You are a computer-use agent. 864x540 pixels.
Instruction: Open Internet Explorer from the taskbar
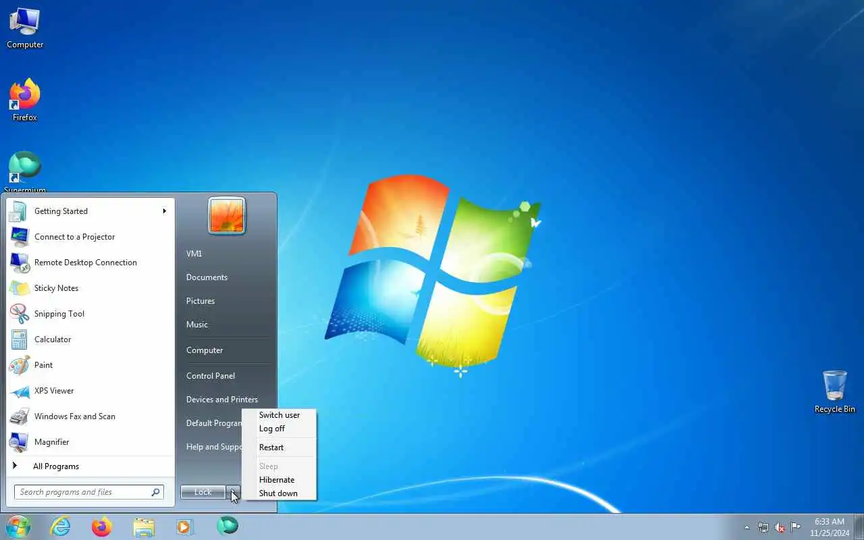[x=60, y=526]
